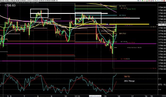This screenshot has width=166, height=97.
Task: Click the large 1796.63 price readout
Action: [x=10, y=6]
